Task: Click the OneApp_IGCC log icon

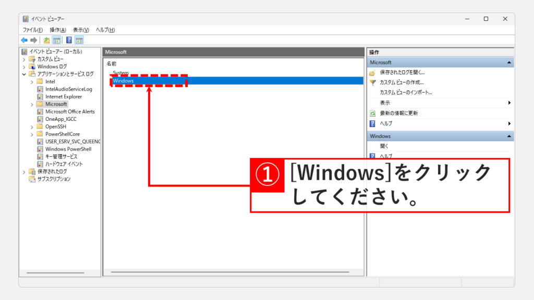Action: point(40,119)
